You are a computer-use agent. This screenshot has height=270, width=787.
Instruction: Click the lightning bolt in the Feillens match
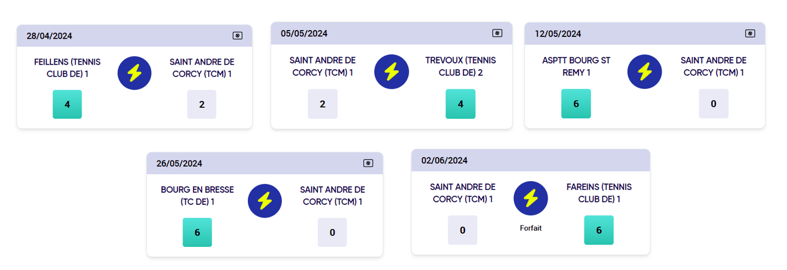pyautogui.click(x=134, y=73)
